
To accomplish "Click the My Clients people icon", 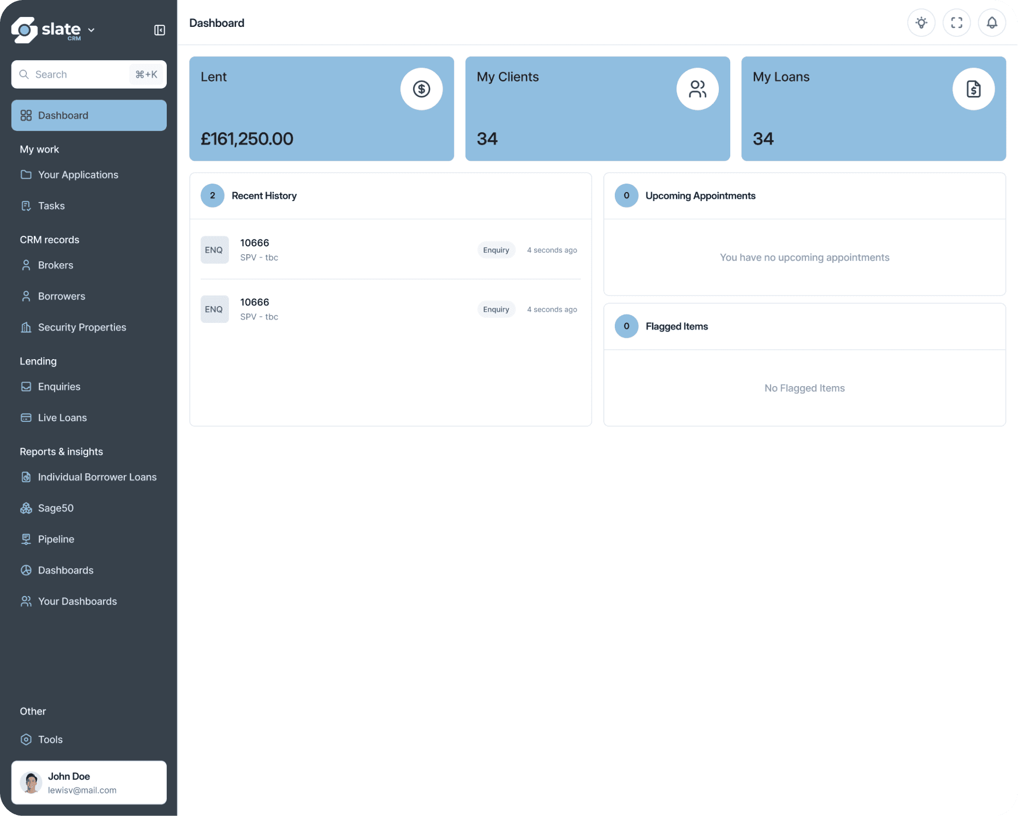I will [697, 89].
